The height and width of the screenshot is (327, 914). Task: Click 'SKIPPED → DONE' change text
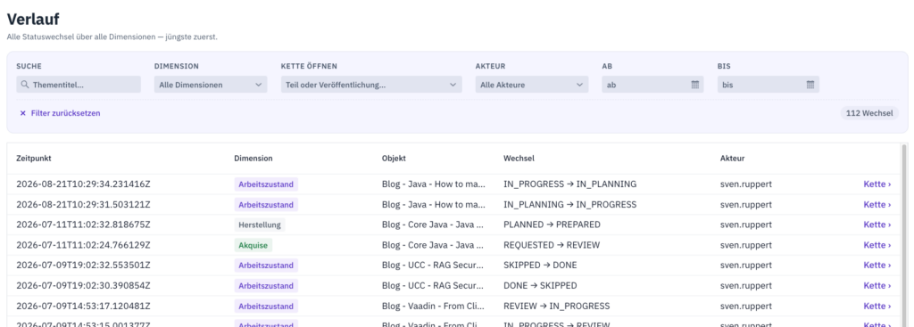pyautogui.click(x=540, y=266)
